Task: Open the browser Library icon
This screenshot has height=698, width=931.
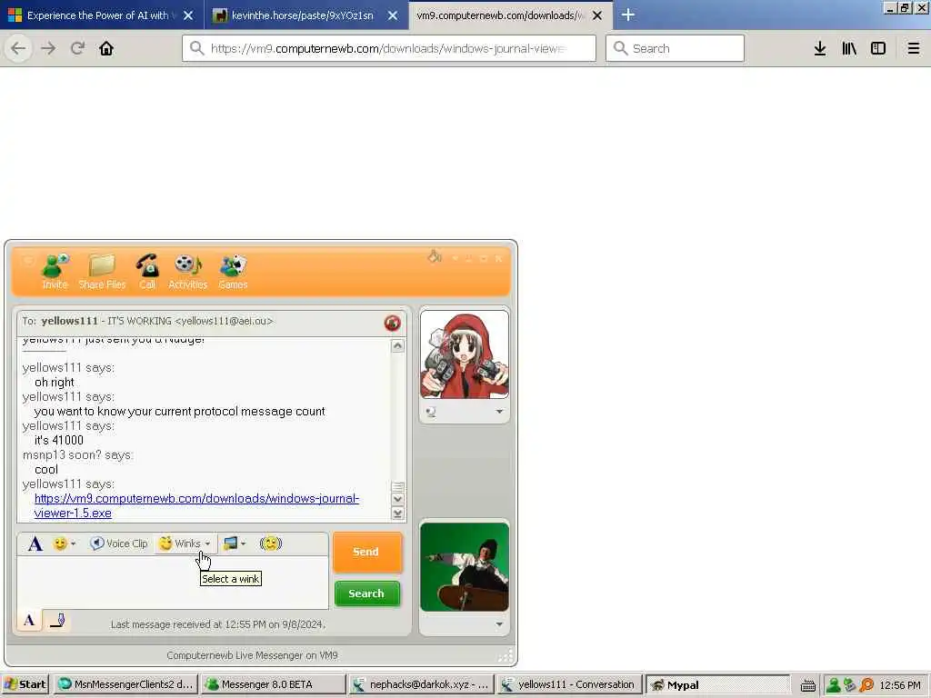Action: point(849,48)
